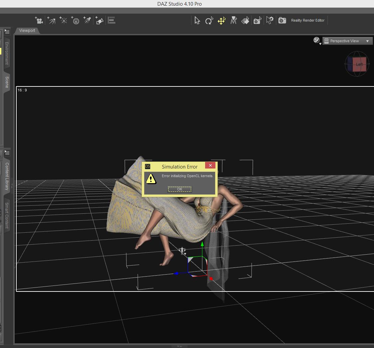Select the Universal manipulation tool

221,20
